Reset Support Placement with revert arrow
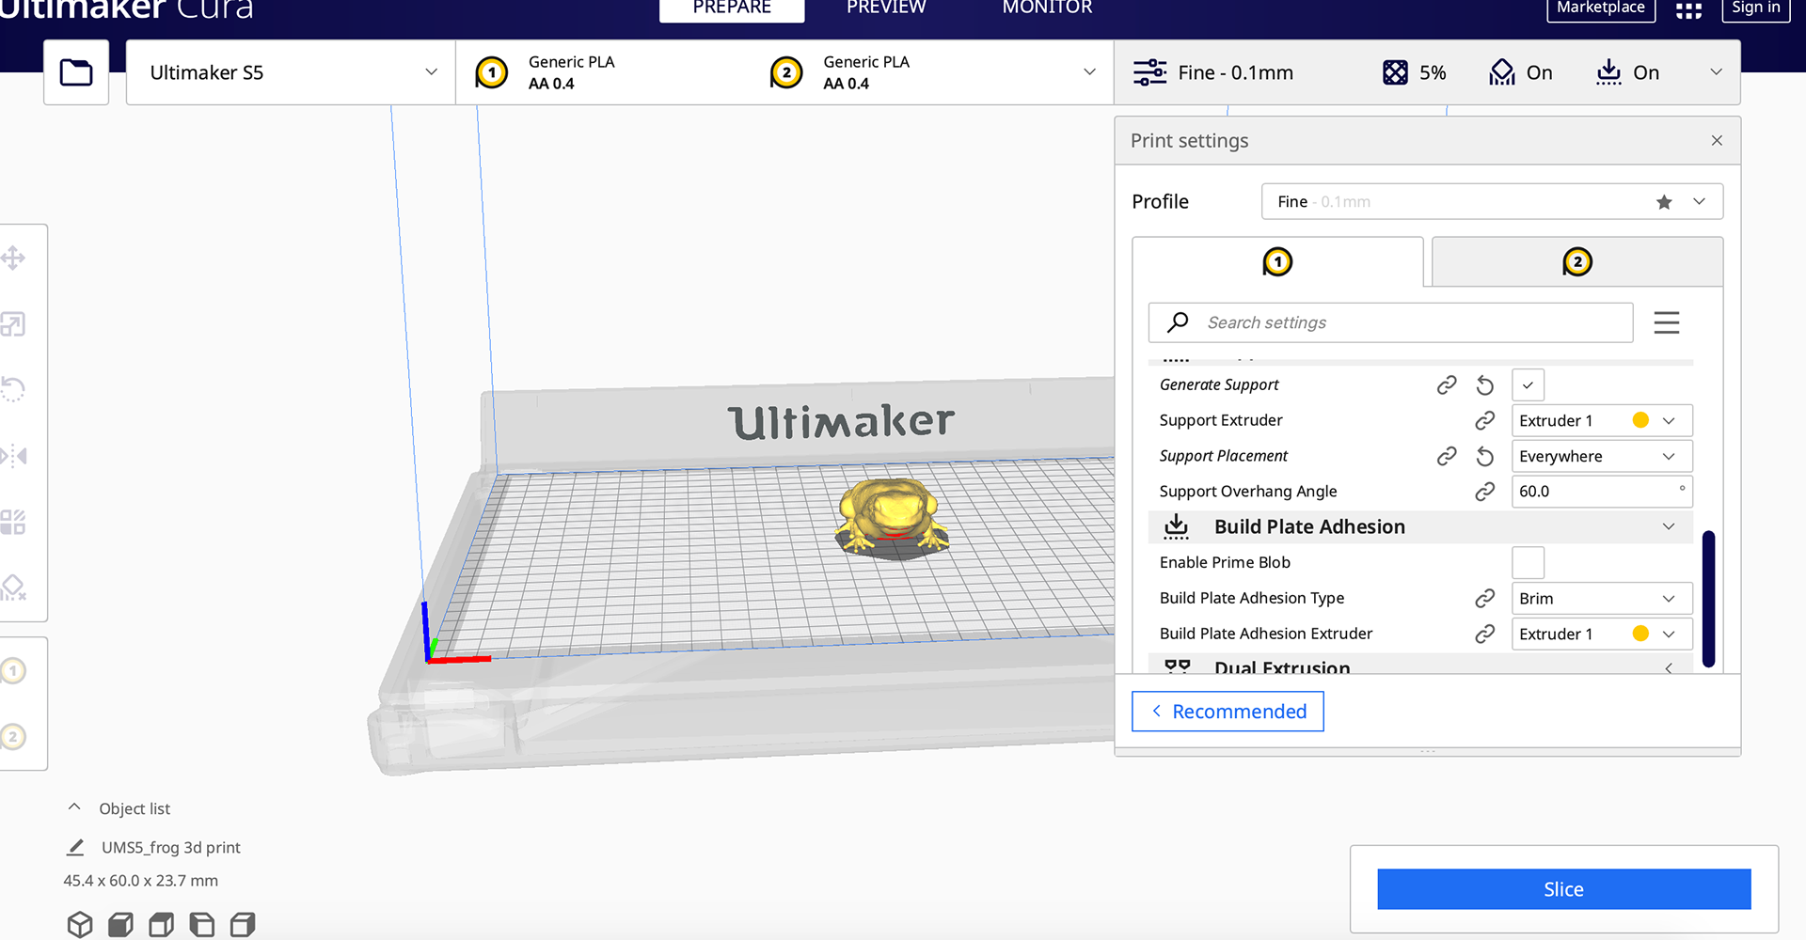Image resolution: width=1806 pixels, height=940 pixels. [x=1485, y=456]
